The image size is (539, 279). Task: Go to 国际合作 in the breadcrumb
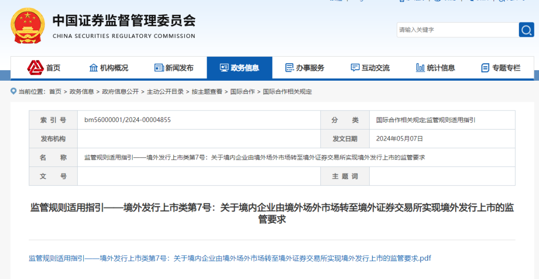[243, 92]
